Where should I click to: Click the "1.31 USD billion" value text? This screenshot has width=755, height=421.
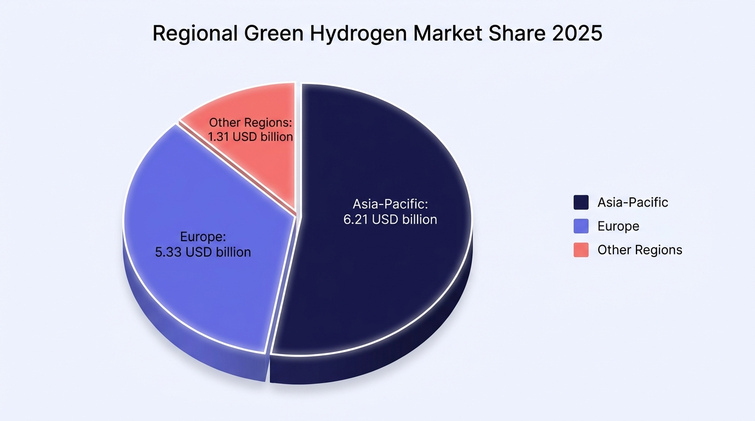[250, 136]
